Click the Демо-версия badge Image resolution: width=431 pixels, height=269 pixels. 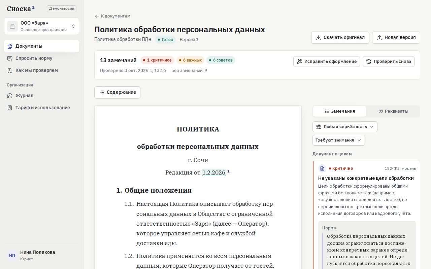62,9
